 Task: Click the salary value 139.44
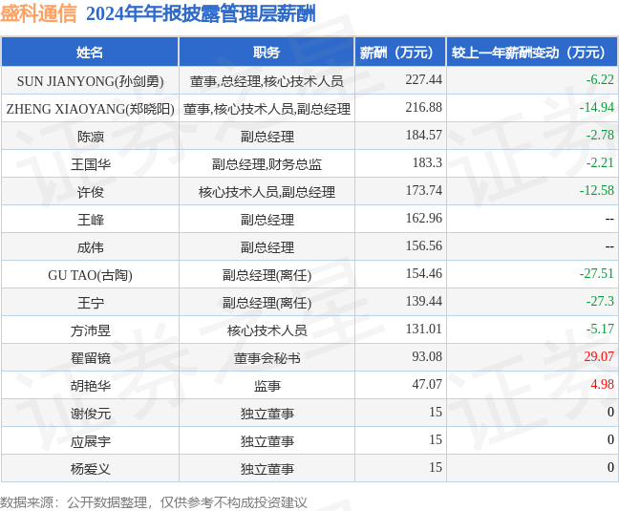tap(423, 301)
